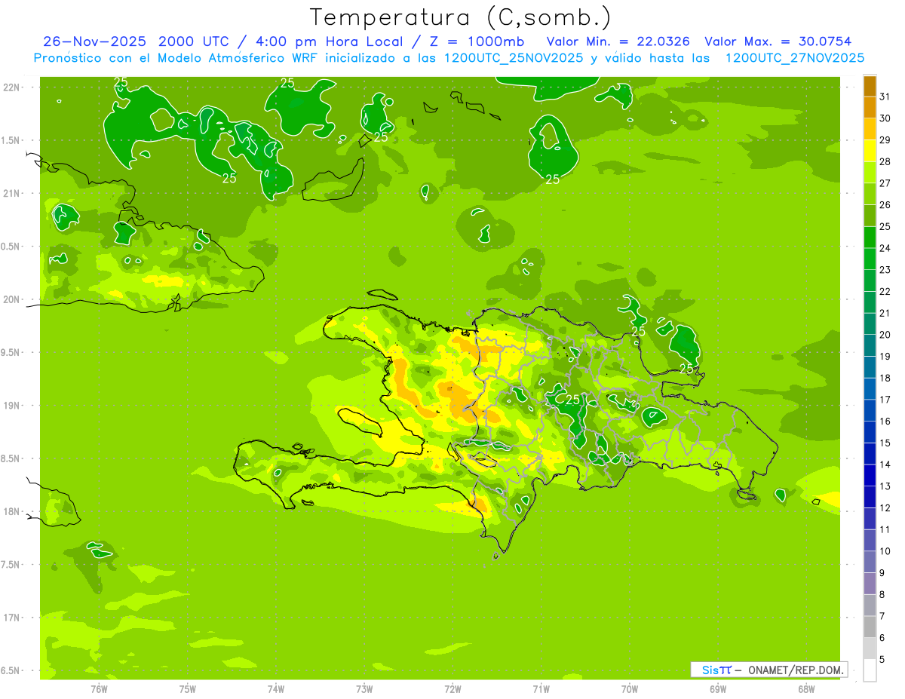Click the legend value label "18"
The image size is (905, 699).
tap(885, 378)
